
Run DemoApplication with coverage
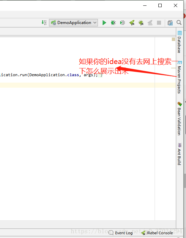123,23
